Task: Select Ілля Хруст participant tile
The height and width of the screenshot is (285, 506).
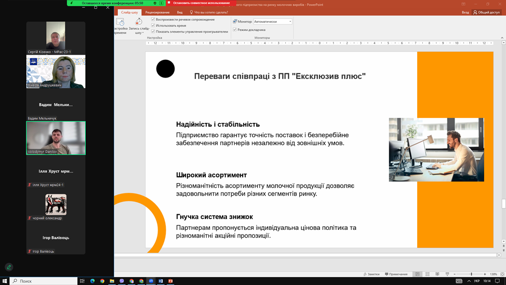Action: (56, 171)
